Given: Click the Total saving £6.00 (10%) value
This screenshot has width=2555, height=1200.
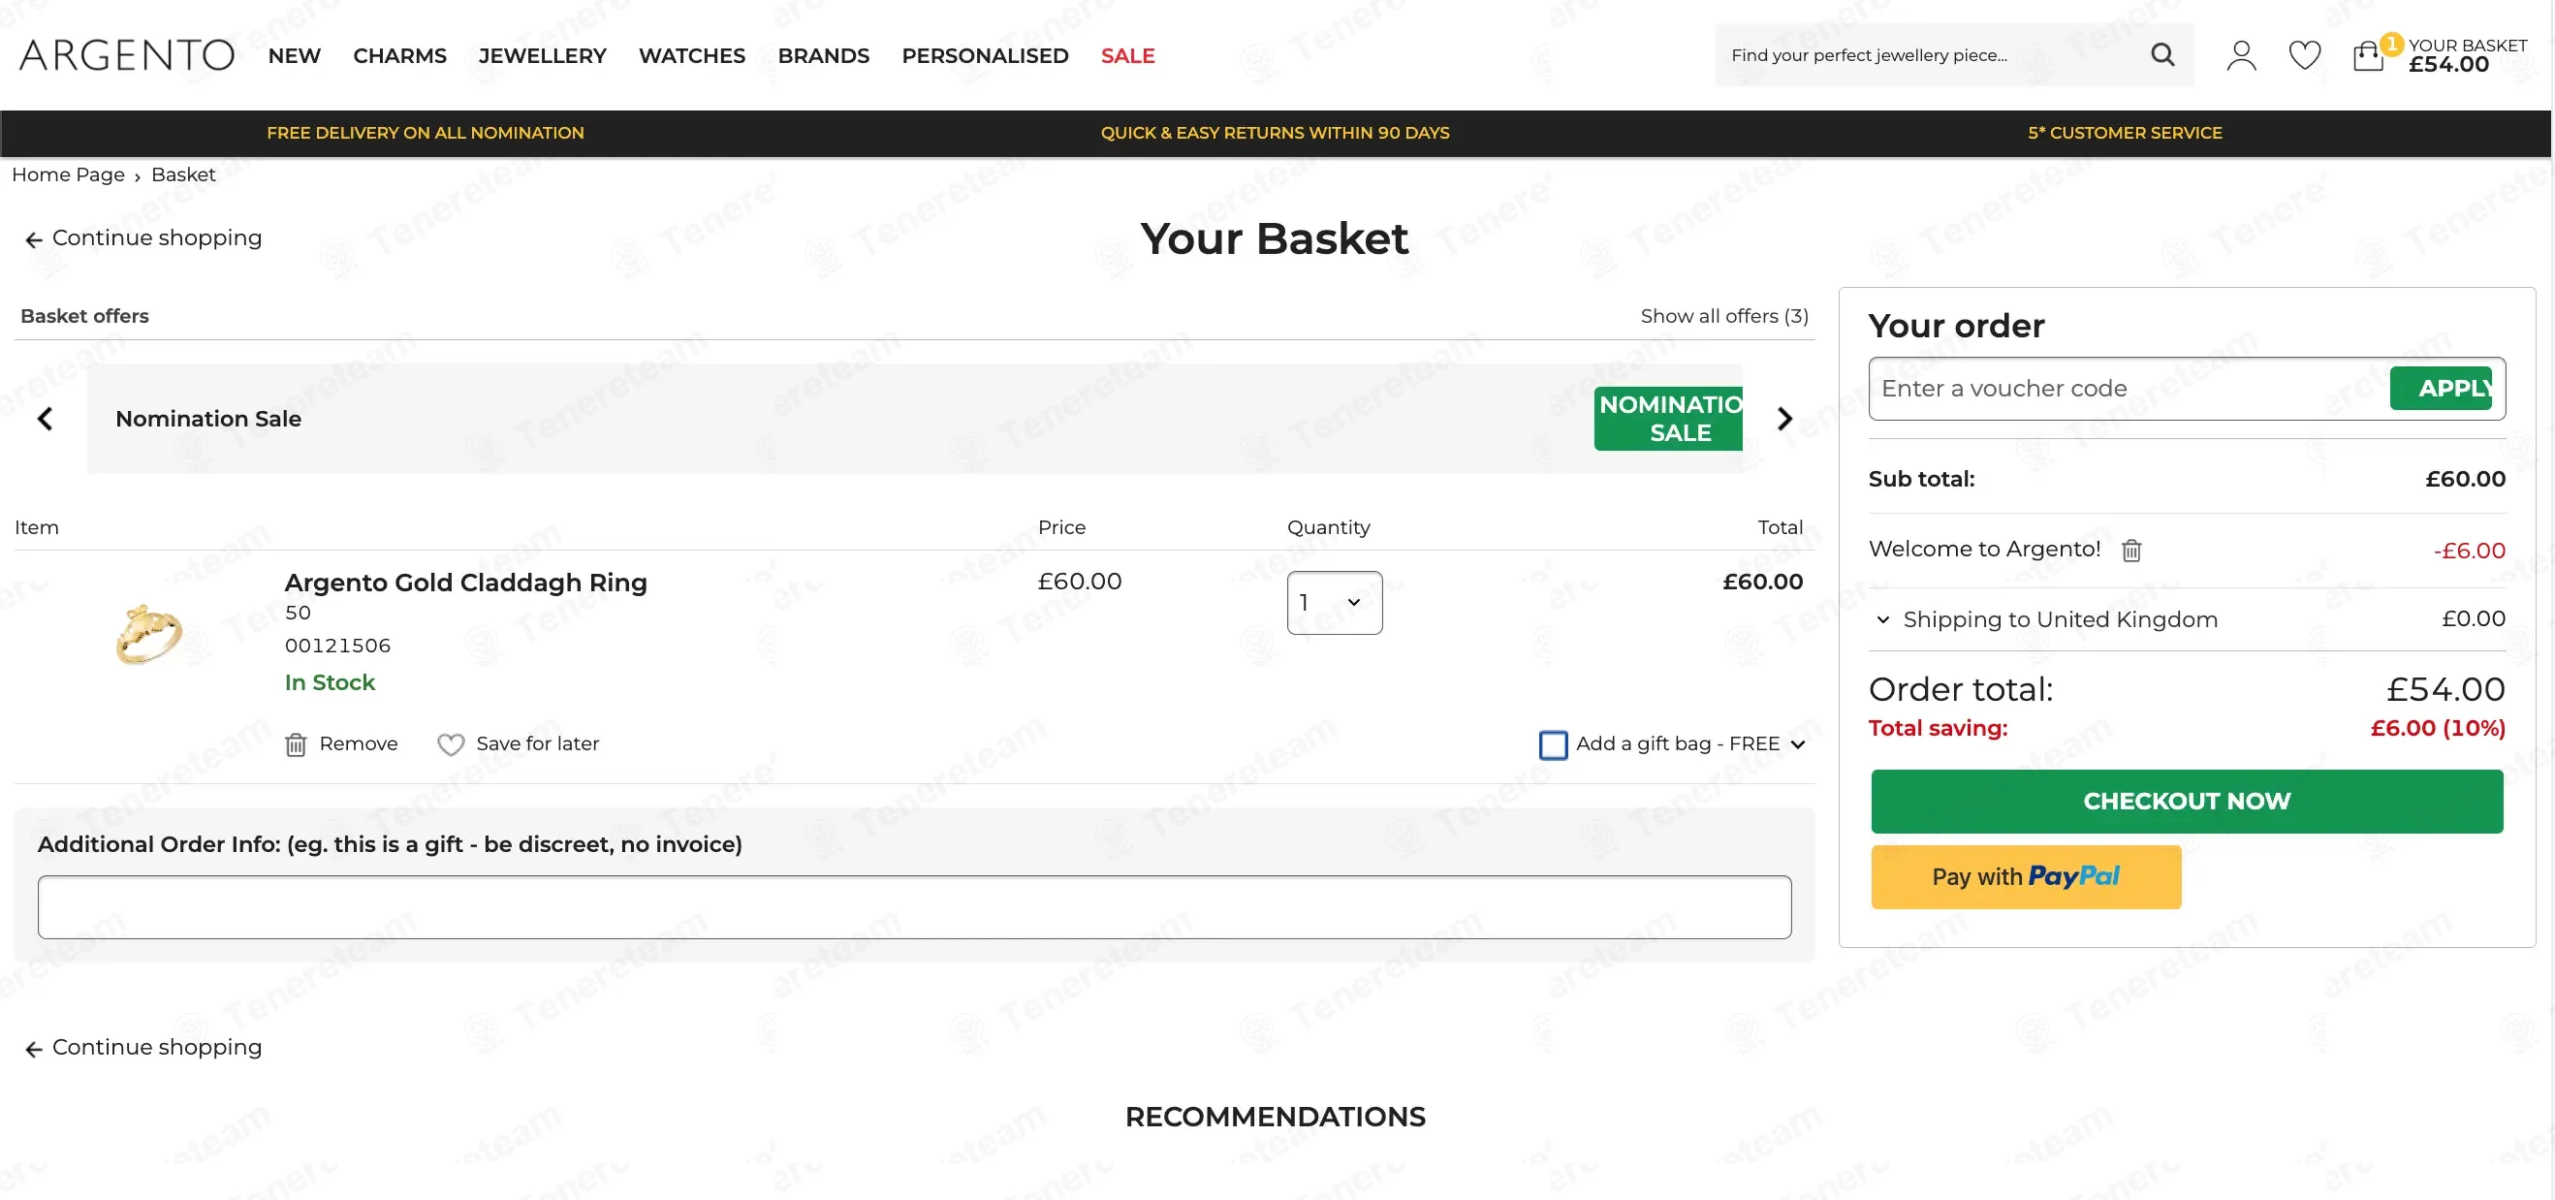Looking at the screenshot, I should [2438, 728].
